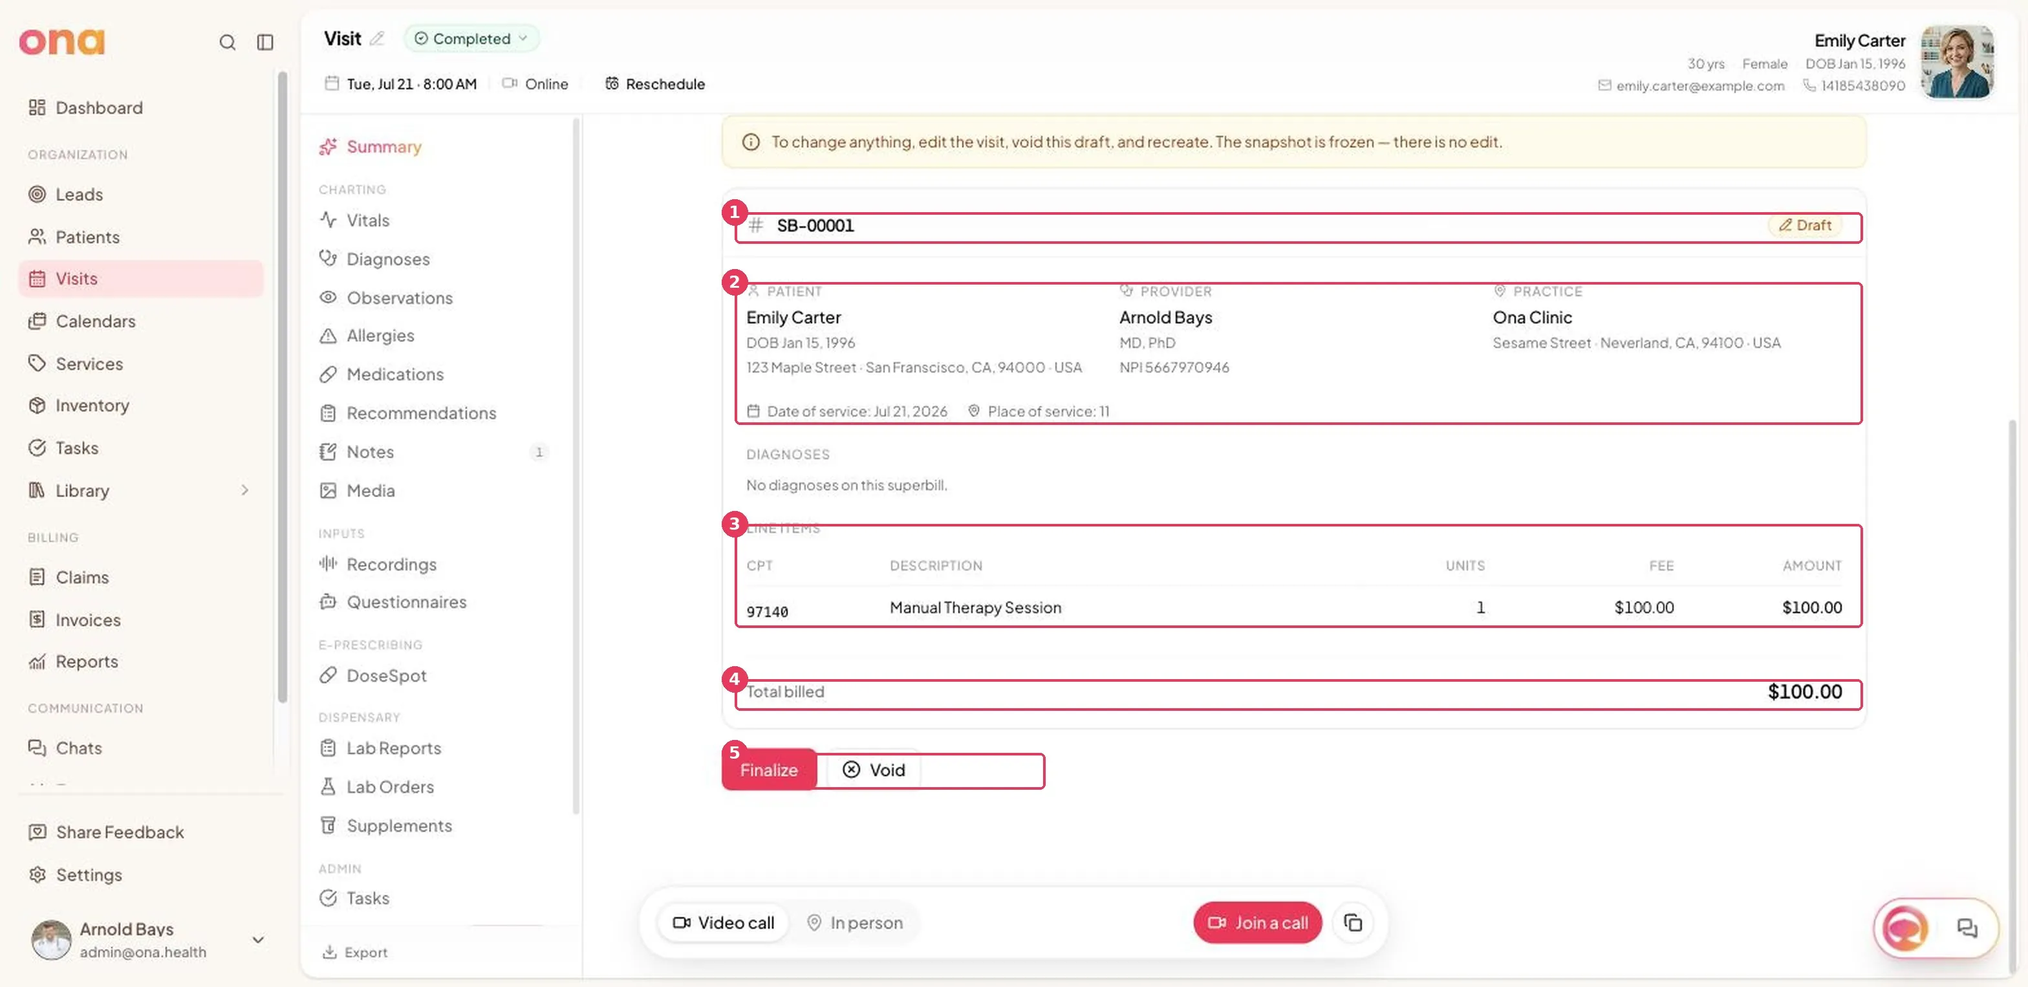The height and width of the screenshot is (987, 2028).
Task: Open the search magnifier icon
Action: (227, 43)
